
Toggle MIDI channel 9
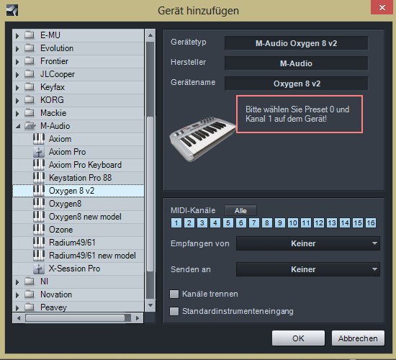[x=280, y=222]
